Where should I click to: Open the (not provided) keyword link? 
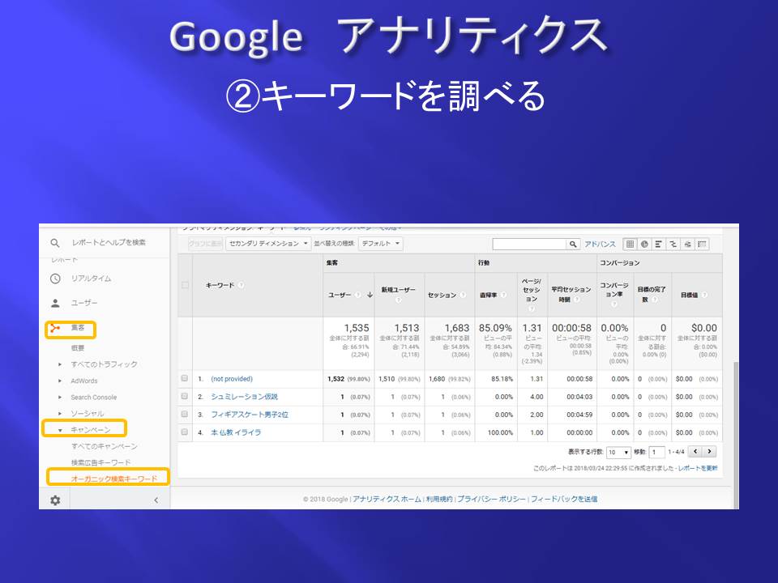pyautogui.click(x=232, y=379)
